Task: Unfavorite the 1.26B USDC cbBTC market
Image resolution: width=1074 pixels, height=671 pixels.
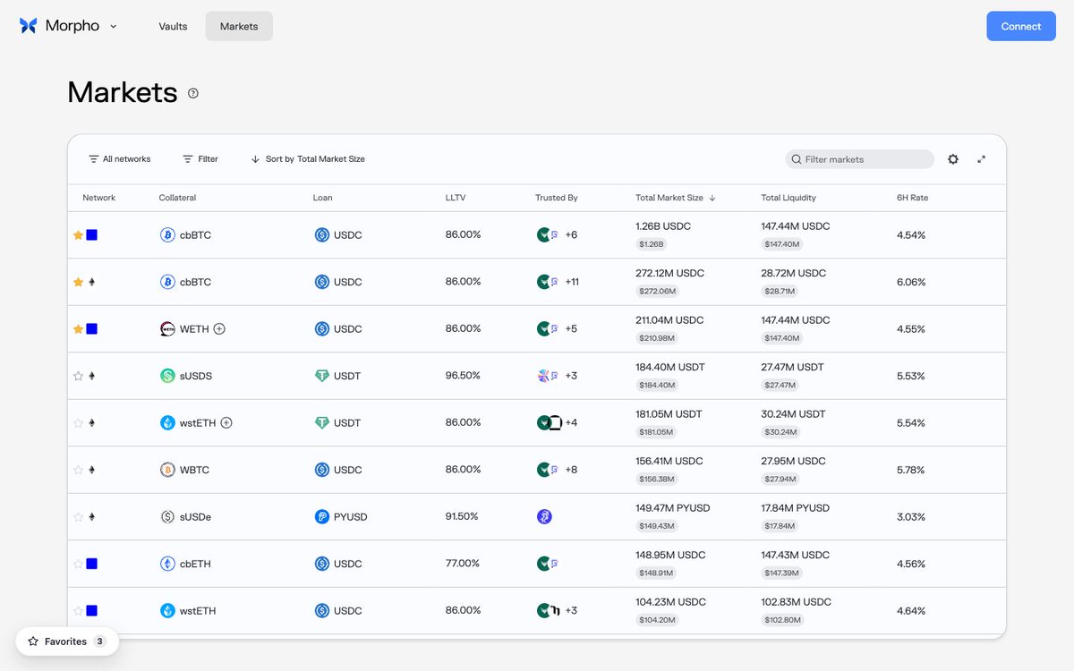Action: [78, 235]
